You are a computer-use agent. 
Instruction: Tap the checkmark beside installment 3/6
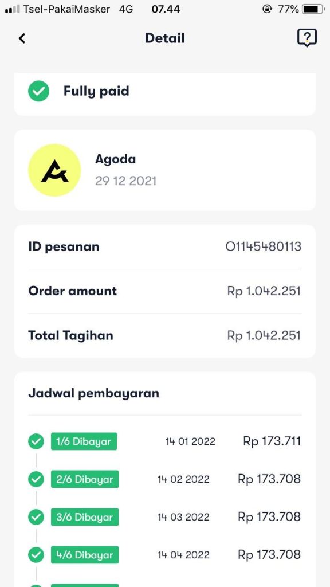click(36, 517)
